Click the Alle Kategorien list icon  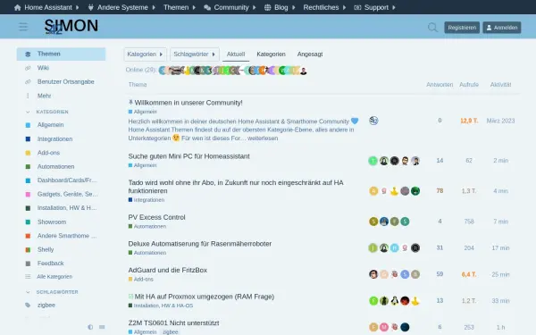point(28,277)
